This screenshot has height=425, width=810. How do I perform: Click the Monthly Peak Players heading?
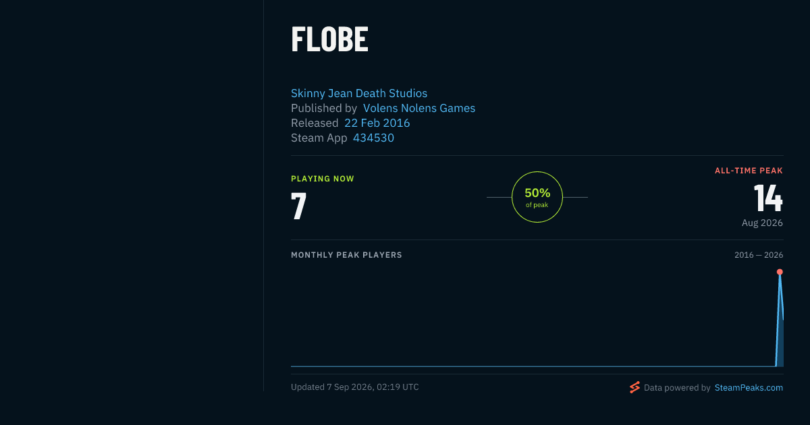pyautogui.click(x=346, y=255)
